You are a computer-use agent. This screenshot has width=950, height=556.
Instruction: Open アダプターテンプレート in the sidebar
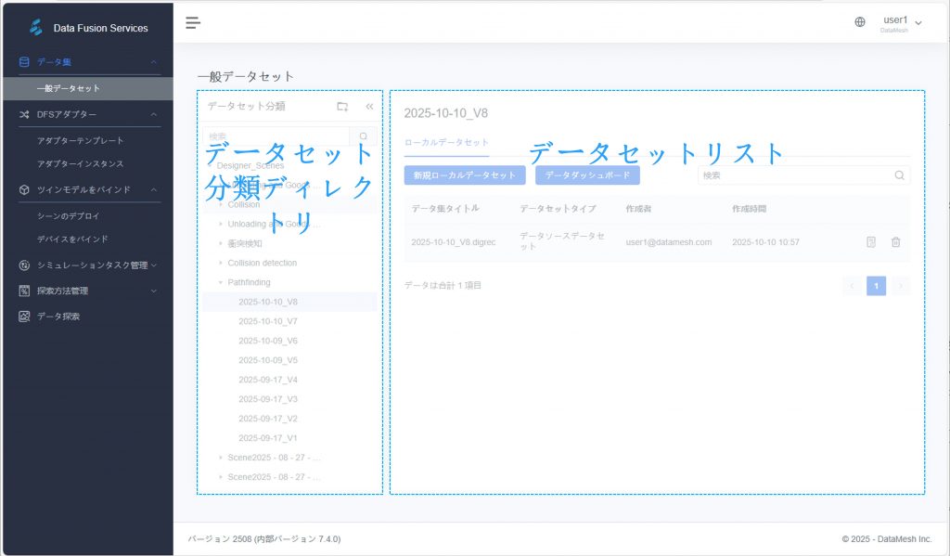tap(80, 140)
